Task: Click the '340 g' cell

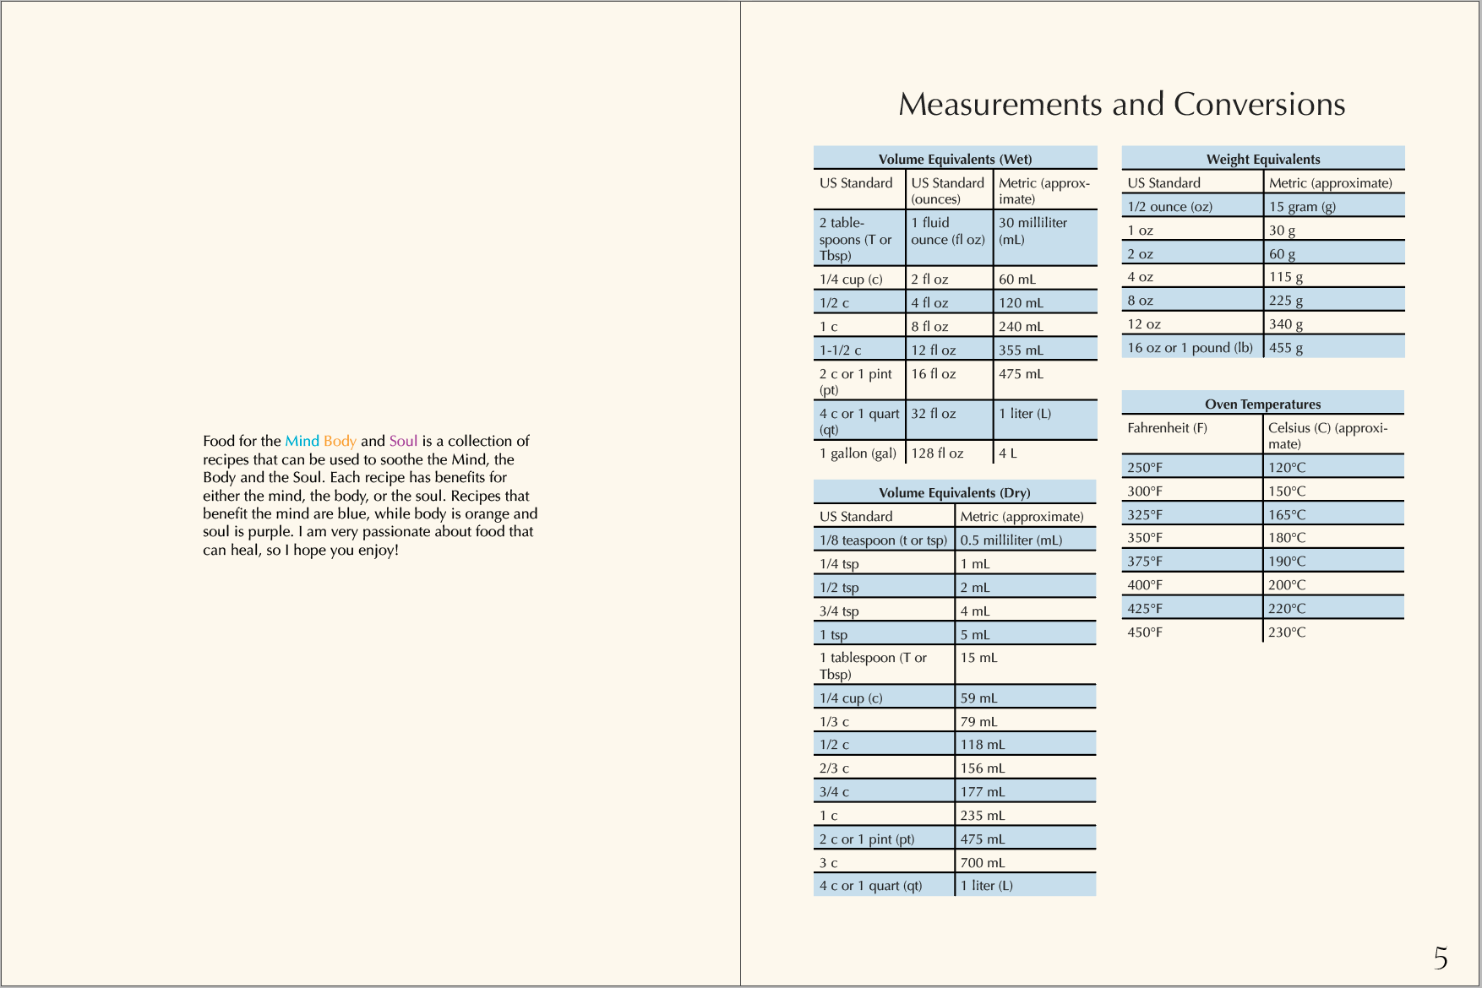Action: tap(1334, 323)
